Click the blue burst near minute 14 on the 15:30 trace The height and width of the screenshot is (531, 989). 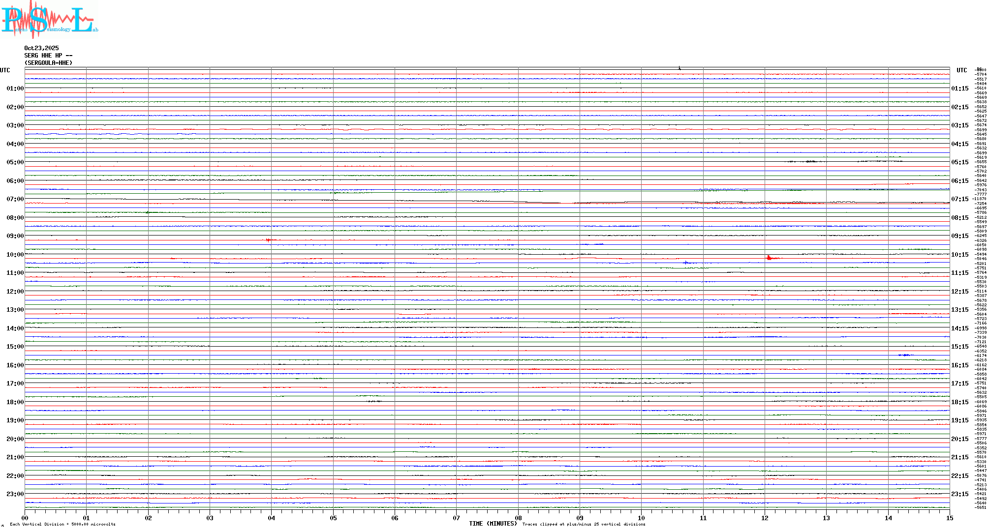[906, 354]
